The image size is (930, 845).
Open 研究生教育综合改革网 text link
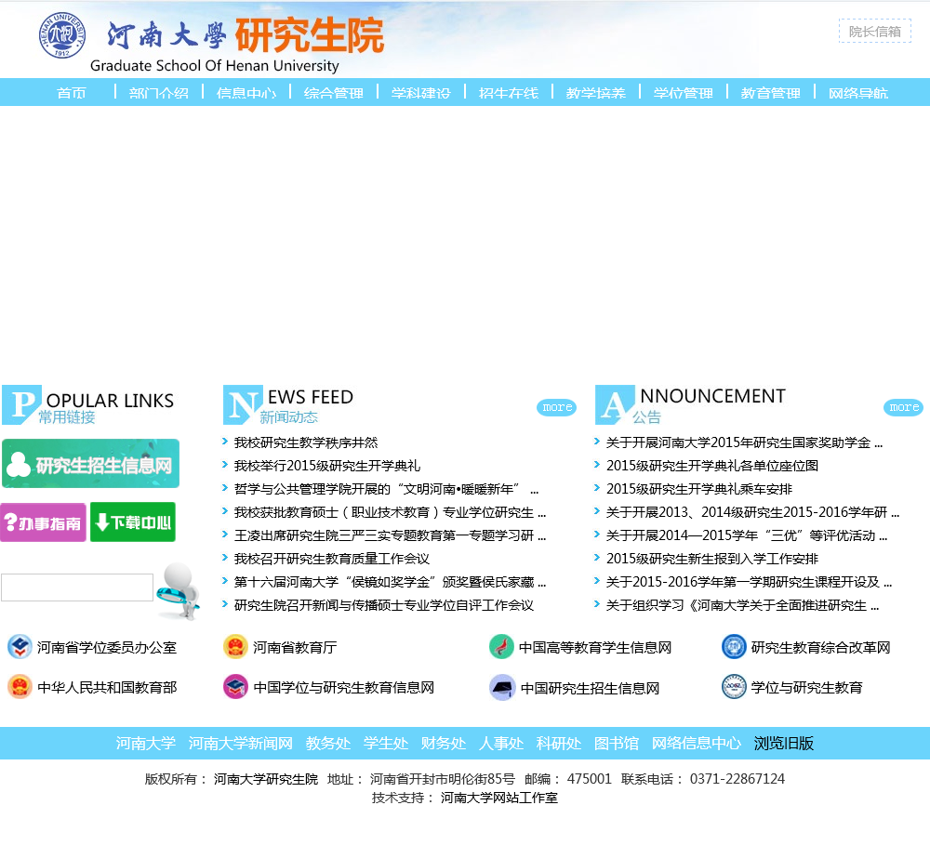[x=821, y=648]
